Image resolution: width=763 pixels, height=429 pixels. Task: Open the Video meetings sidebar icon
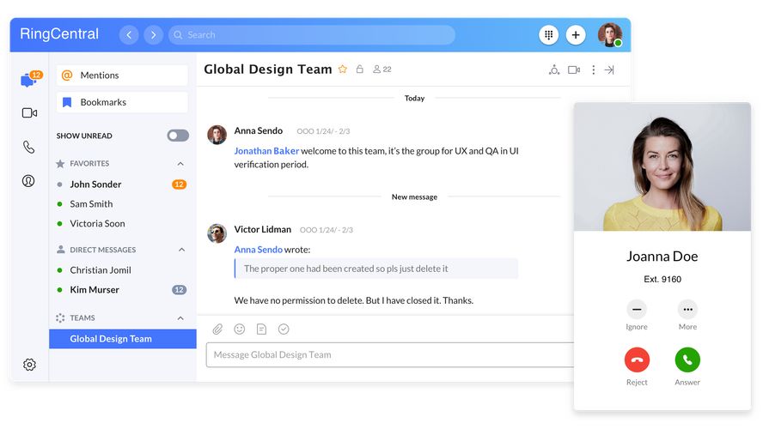pos(29,113)
